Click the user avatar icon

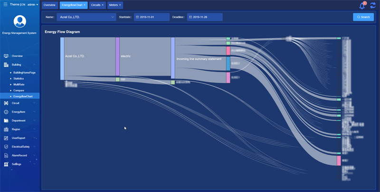tap(20, 21)
